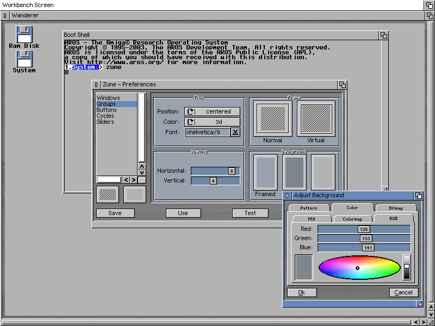This screenshot has height=326, width=435.
Task: Close the Zune Preferences window gadget
Action: pyautogui.click(x=96, y=85)
